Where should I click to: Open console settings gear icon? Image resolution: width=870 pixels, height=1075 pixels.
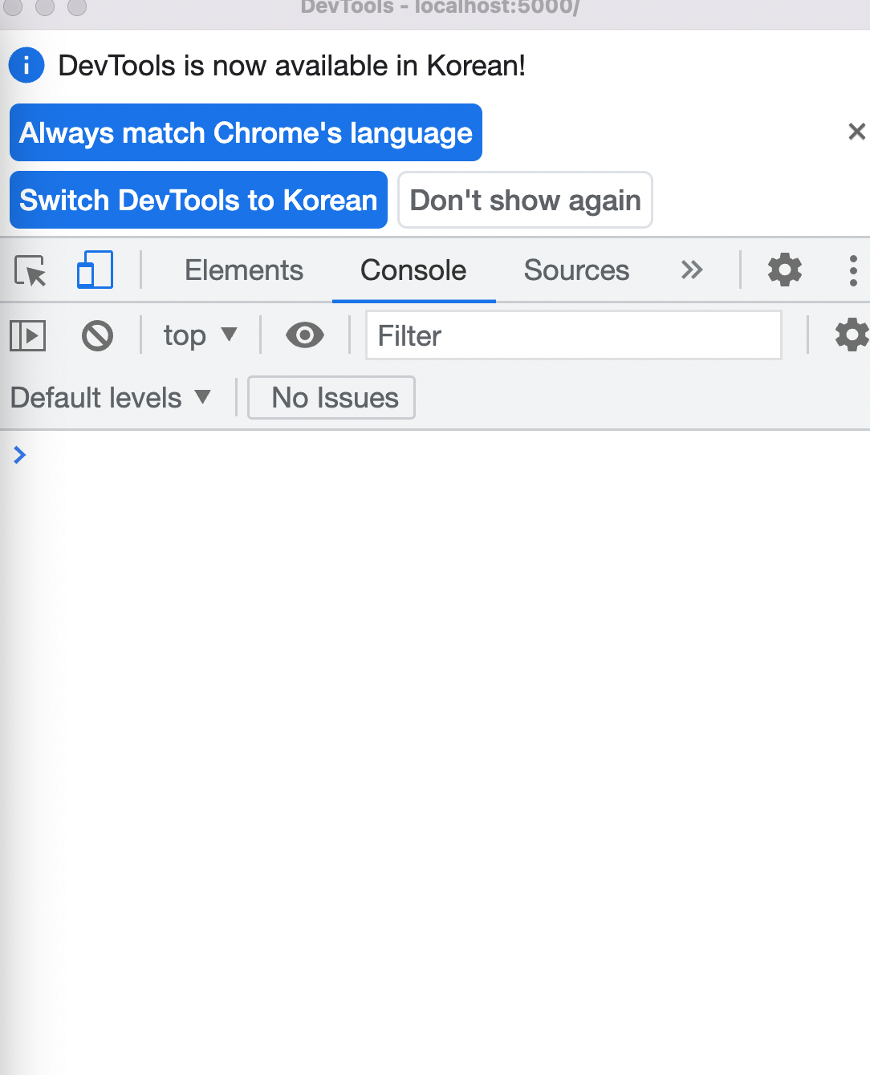click(x=852, y=335)
